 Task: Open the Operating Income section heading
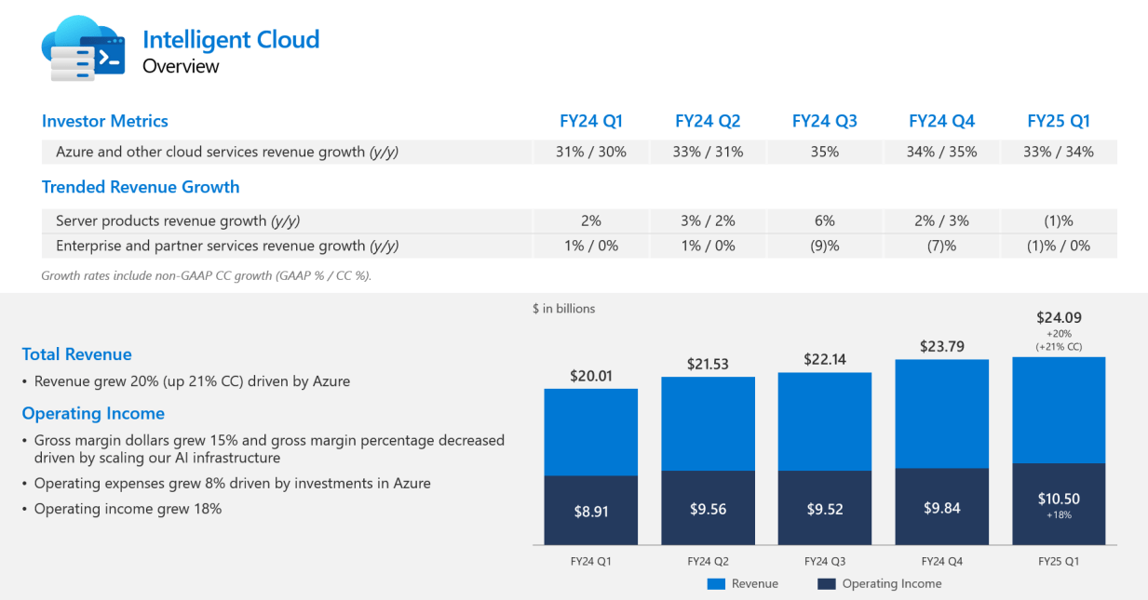93,413
